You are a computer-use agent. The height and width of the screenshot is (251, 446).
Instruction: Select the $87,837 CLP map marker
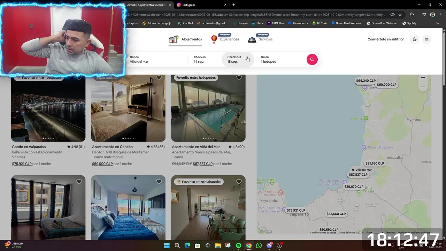[358, 175]
